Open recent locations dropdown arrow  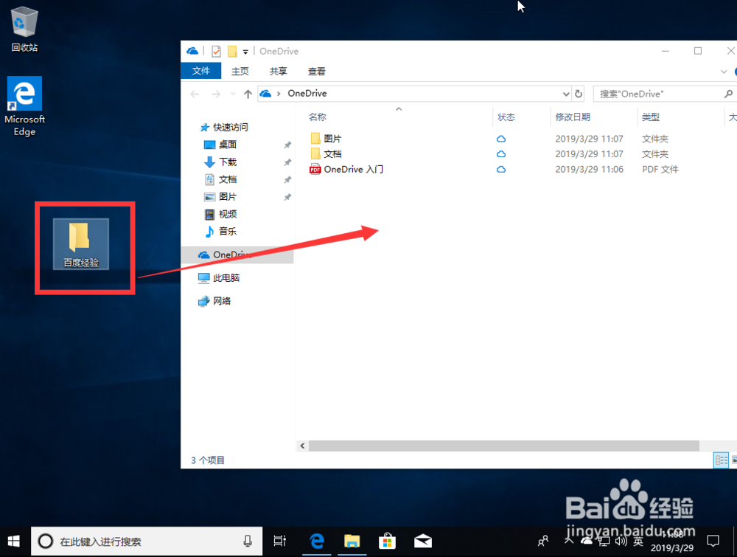(x=233, y=94)
